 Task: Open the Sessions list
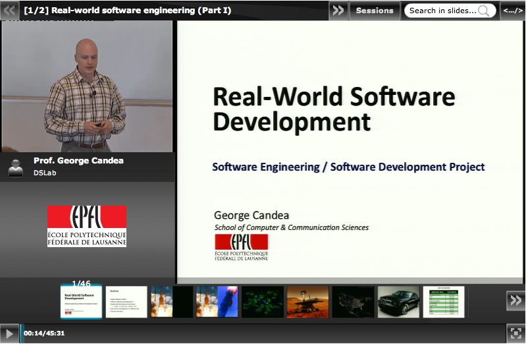tap(375, 11)
